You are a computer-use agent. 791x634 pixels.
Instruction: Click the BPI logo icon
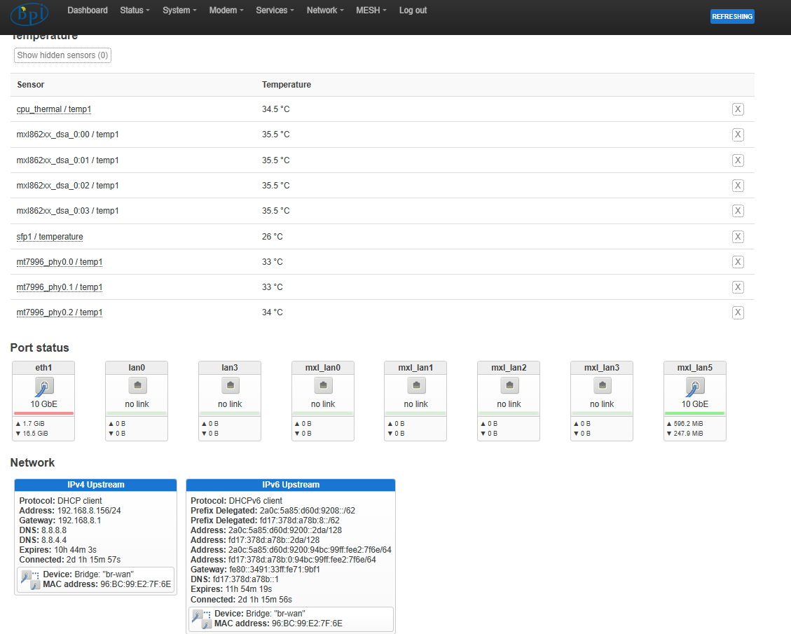[29, 13]
